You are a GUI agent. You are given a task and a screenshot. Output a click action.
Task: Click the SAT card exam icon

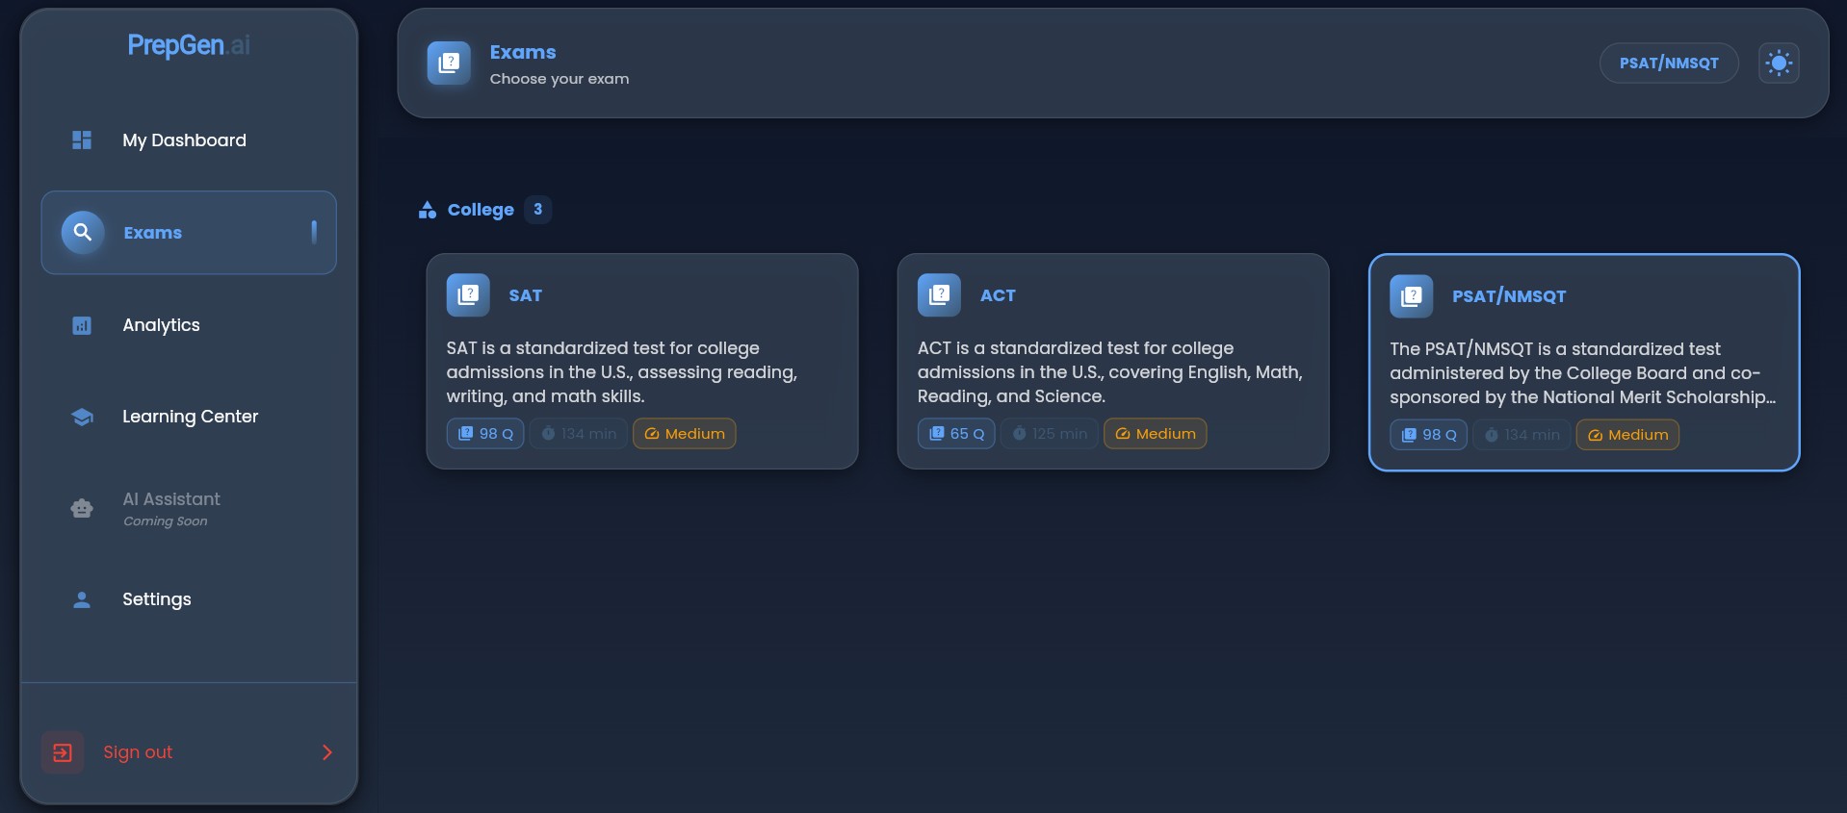[x=468, y=295]
